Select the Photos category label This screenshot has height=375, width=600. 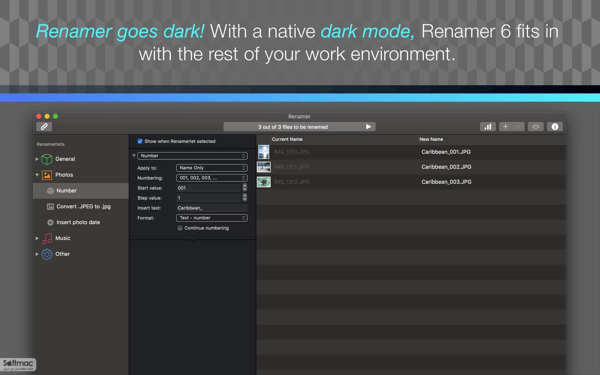click(64, 175)
